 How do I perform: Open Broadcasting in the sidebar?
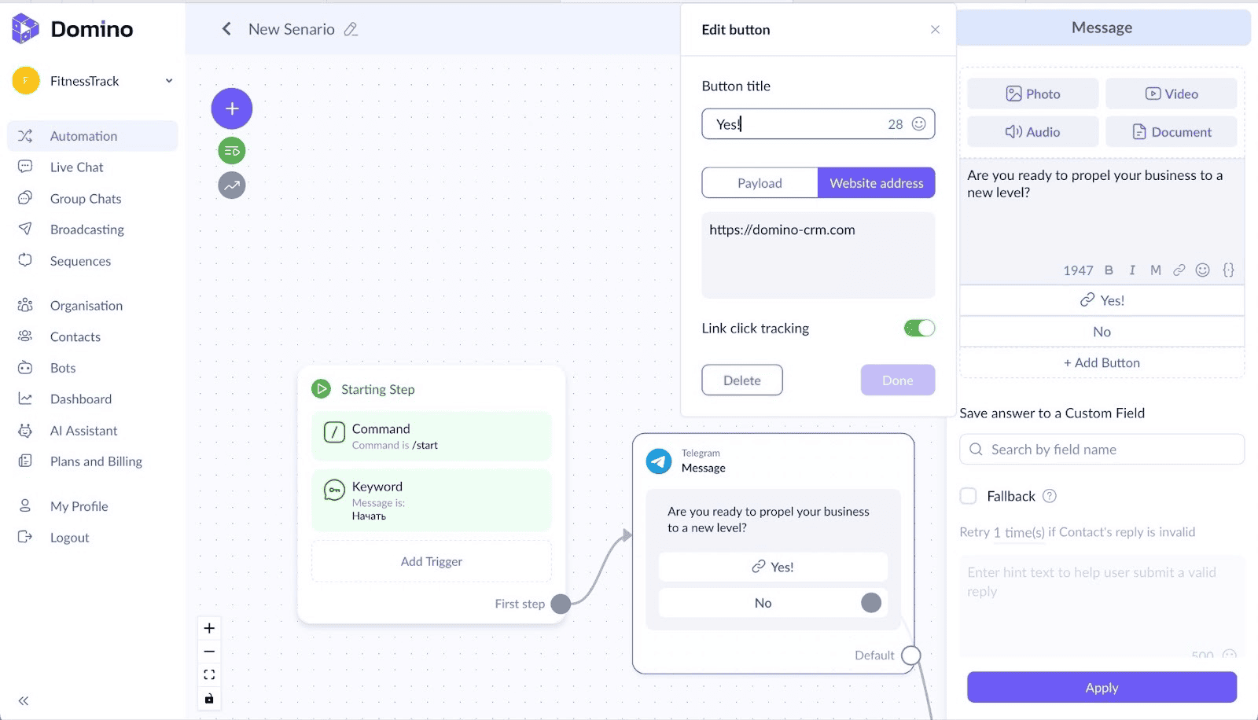(87, 230)
